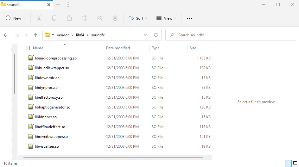The width and height of the screenshot is (299, 167).
Task: Close the soundfx tab
Action: coord(49,4)
